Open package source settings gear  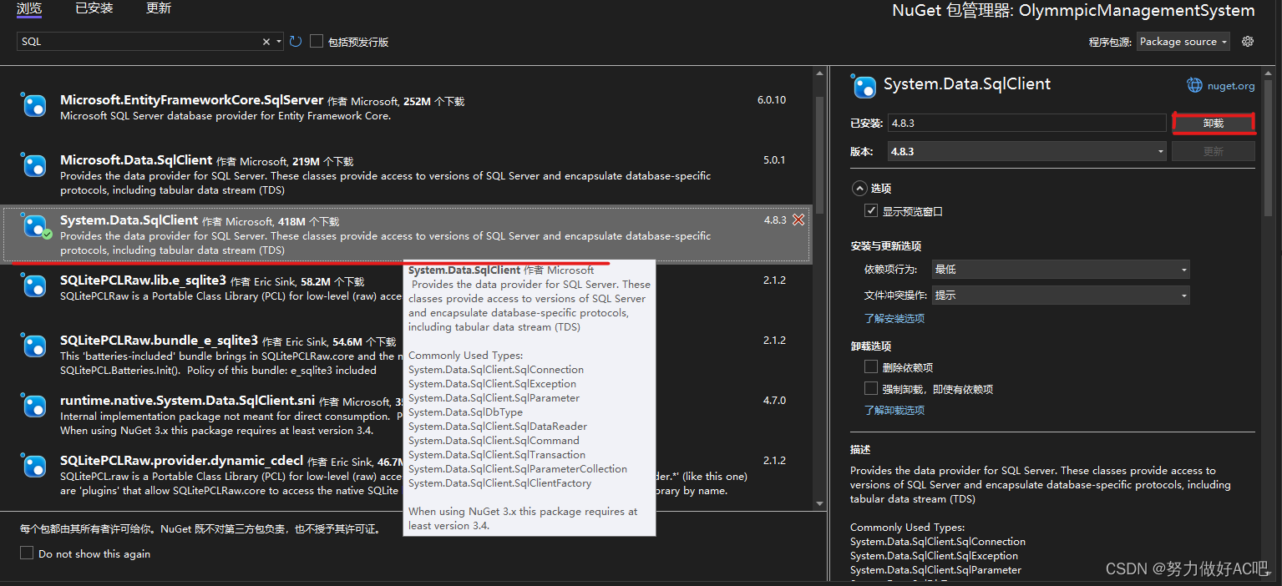[1248, 42]
